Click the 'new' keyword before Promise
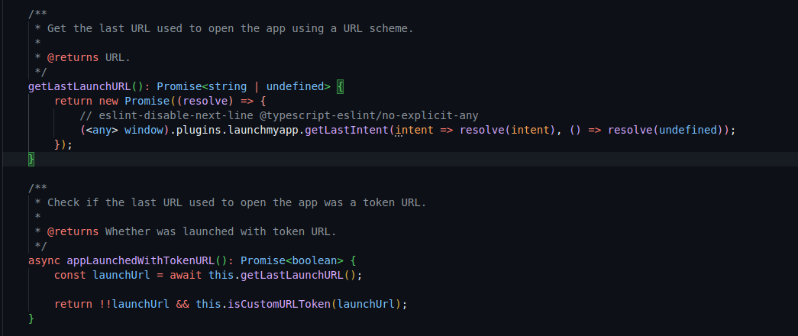This screenshot has height=336, width=798. pyautogui.click(x=108, y=101)
